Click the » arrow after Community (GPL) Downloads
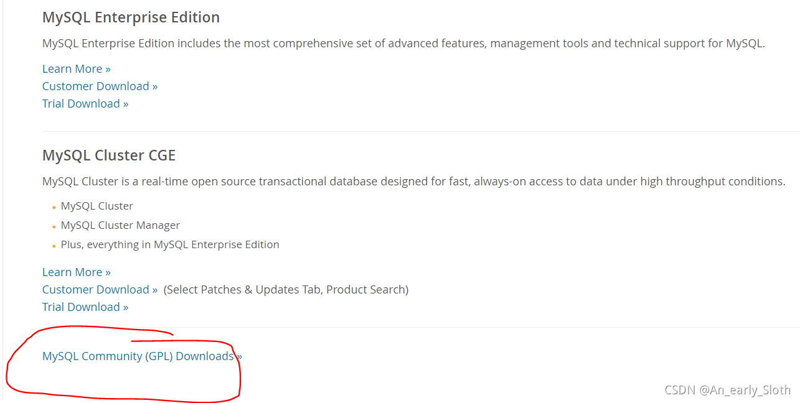The height and width of the screenshot is (403, 800). tap(239, 356)
